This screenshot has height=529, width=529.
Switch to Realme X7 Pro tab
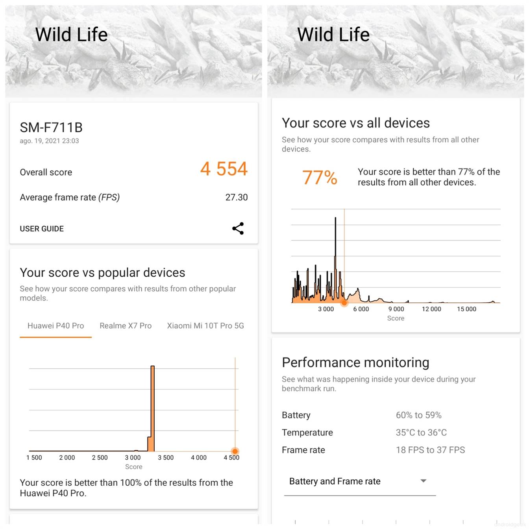click(x=126, y=326)
